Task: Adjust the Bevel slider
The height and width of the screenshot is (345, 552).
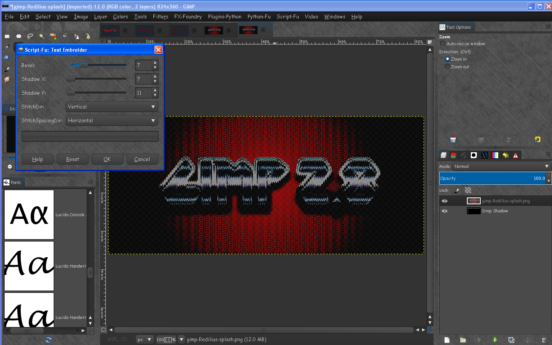Action: (x=99, y=65)
